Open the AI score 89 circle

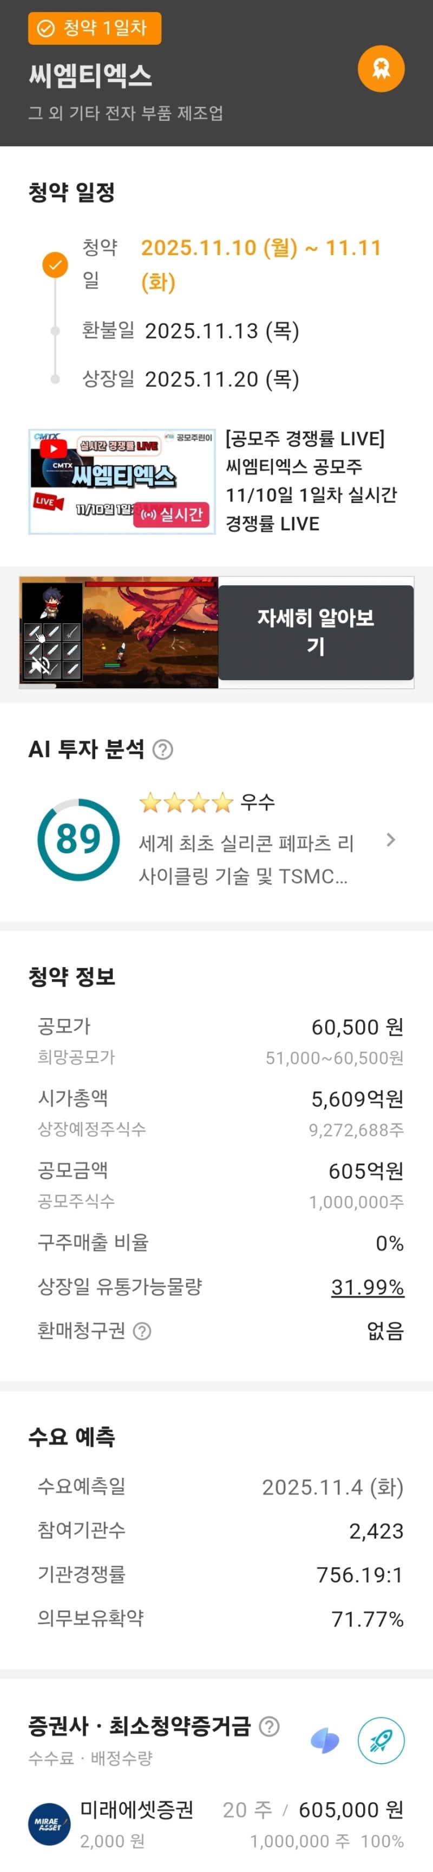point(78,839)
